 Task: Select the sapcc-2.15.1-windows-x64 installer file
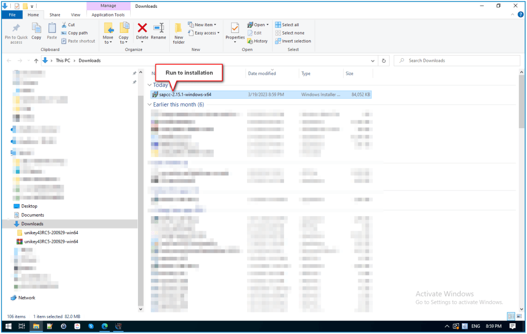click(x=185, y=95)
